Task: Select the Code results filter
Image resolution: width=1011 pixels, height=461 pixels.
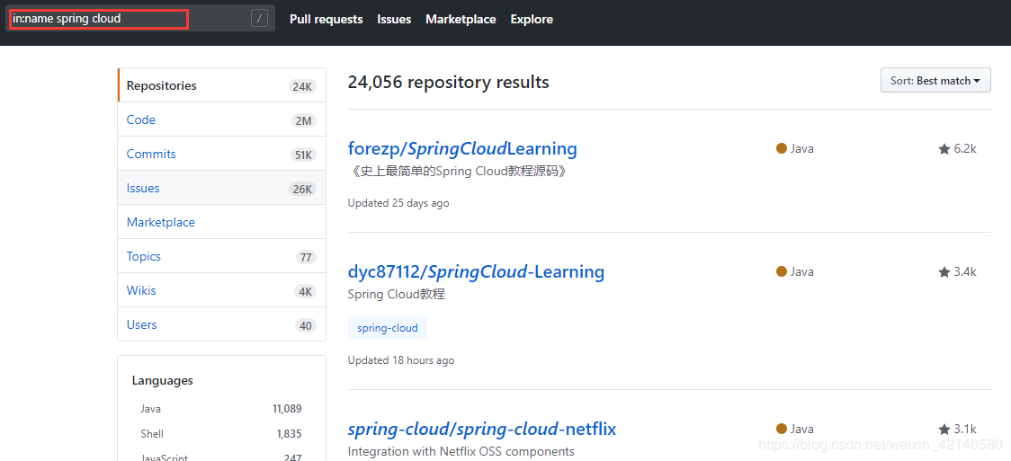Action: [x=222, y=120]
